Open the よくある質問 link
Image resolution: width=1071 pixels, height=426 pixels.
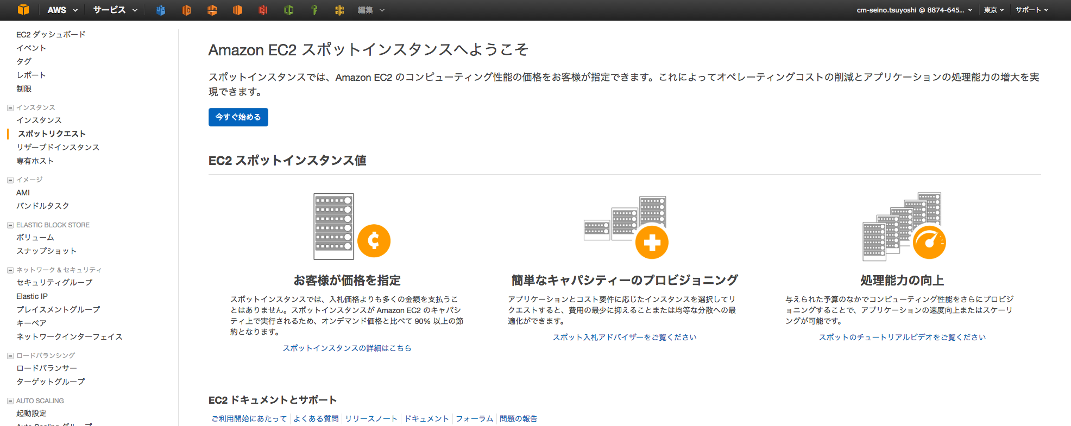[x=316, y=418]
